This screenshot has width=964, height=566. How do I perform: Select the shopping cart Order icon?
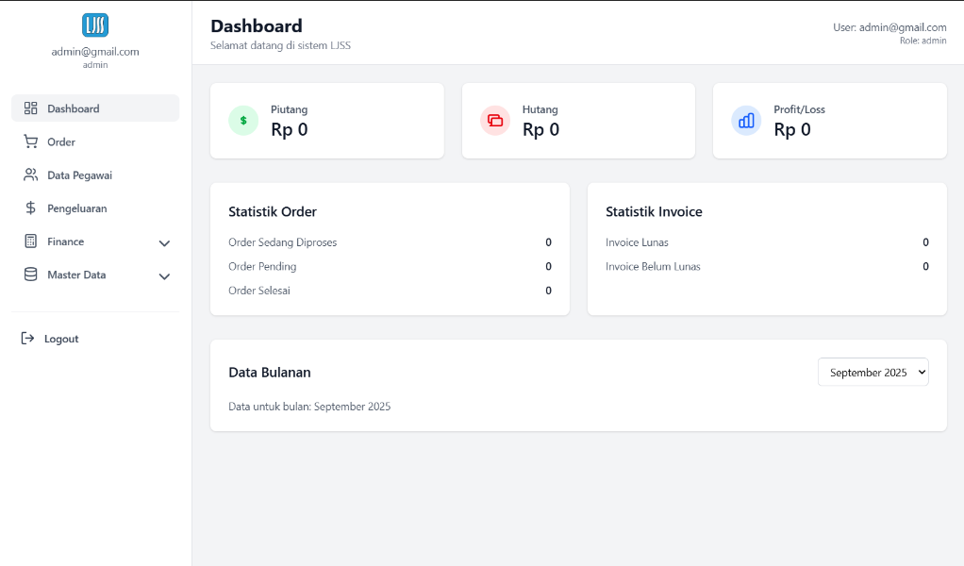tap(30, 141)
